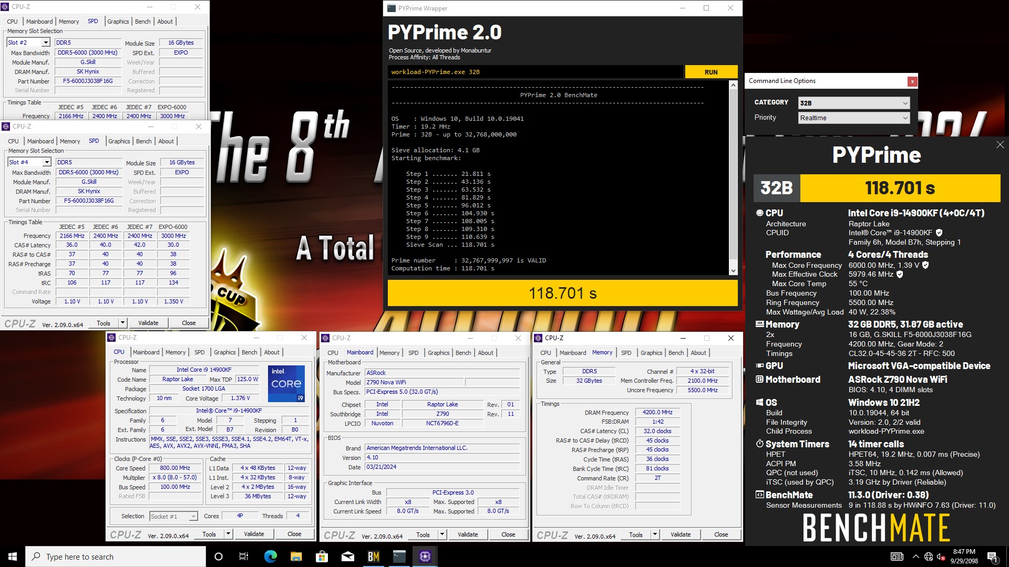1009x567 pixels.
Task: Open About tab in Memory CPU-Z window
Action: tap(698, 353)
